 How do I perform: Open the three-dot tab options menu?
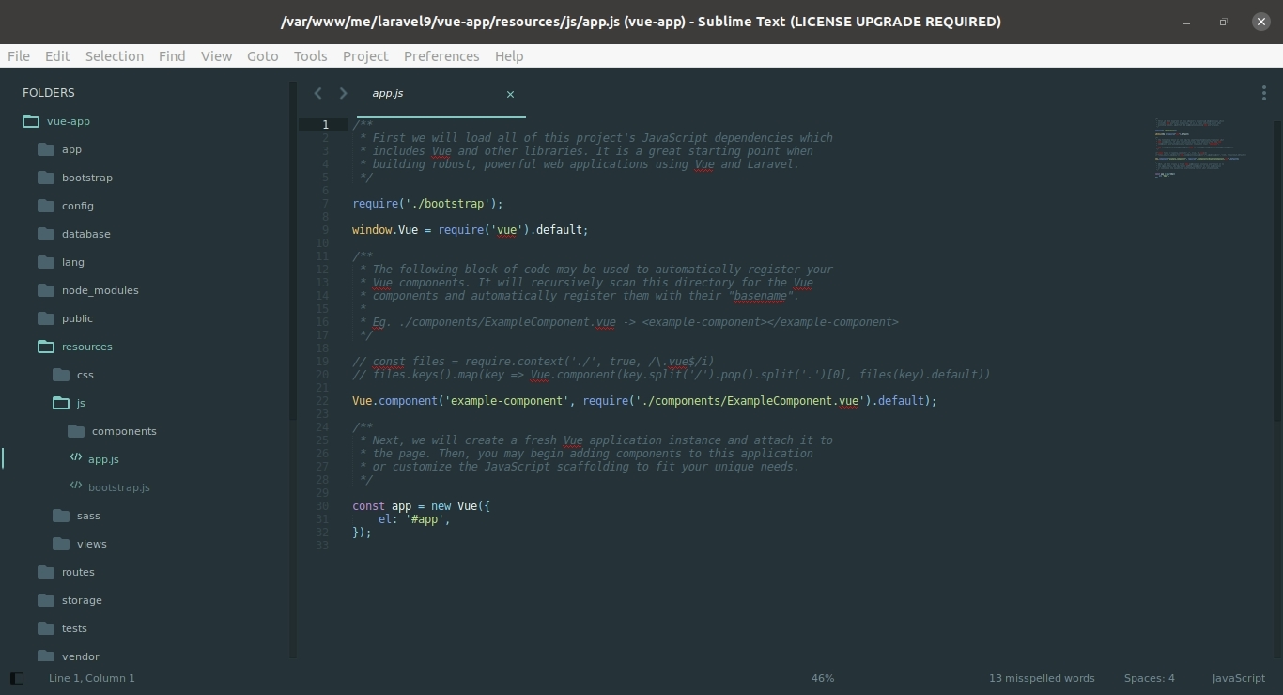point(1263,93)
